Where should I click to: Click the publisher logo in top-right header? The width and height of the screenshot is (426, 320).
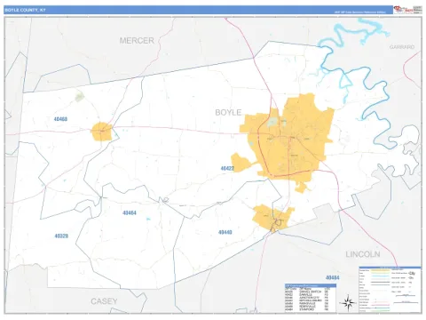(403, 10)
